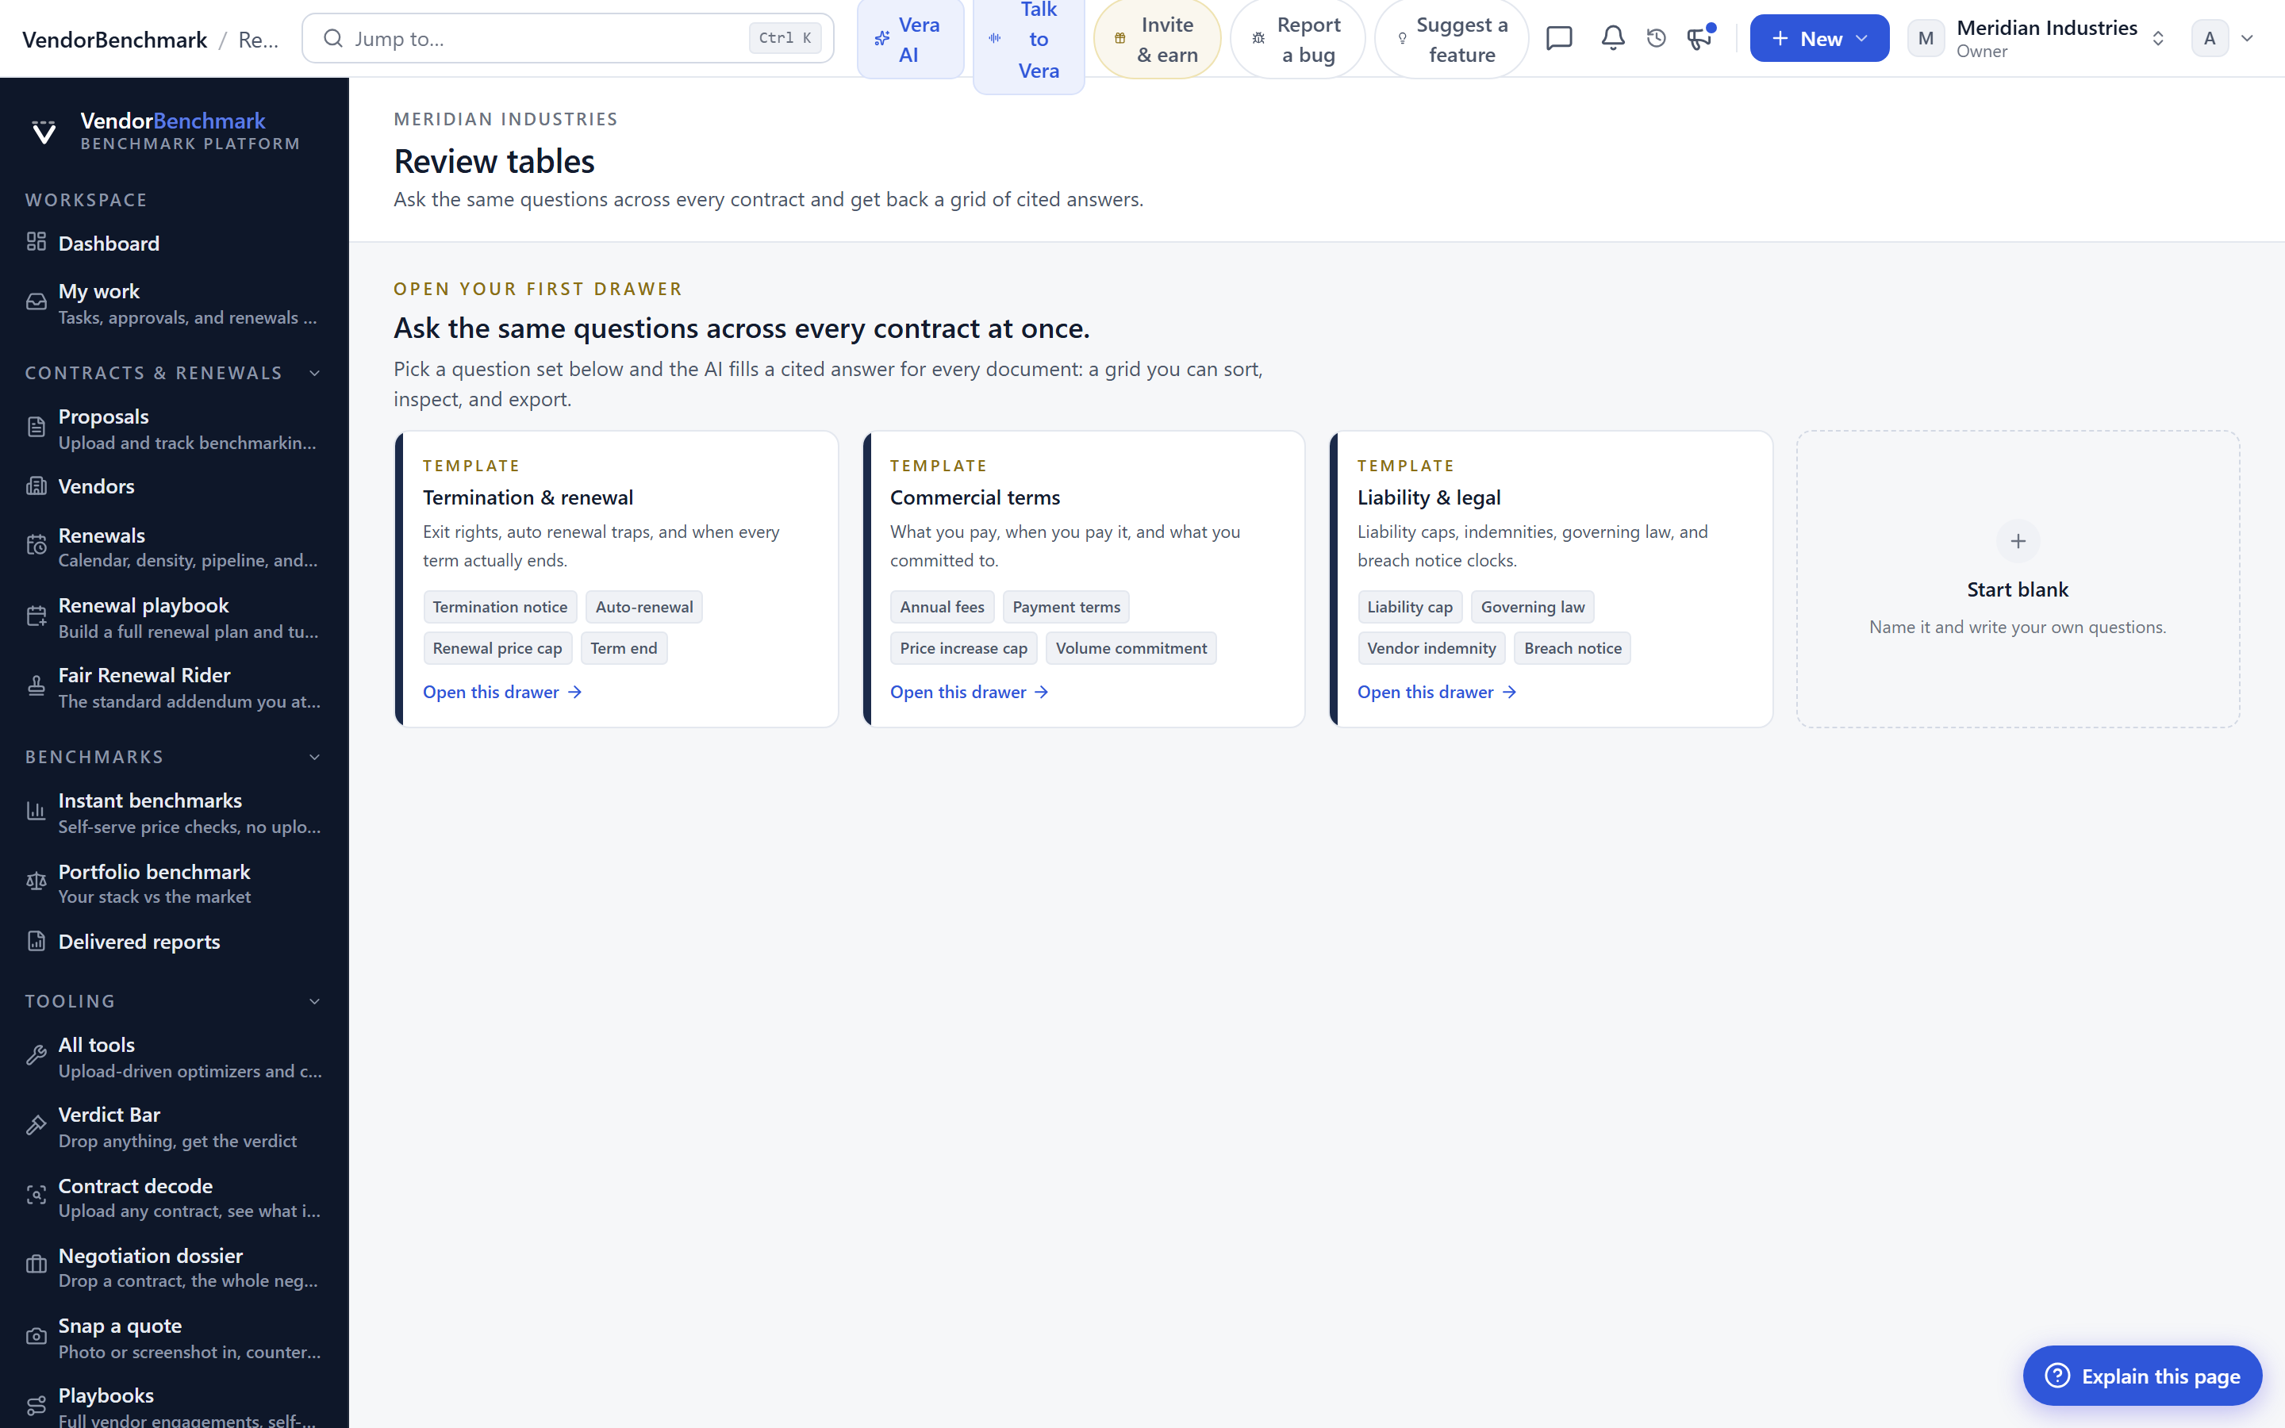Click the plus icon in Start blank card
Viewport: 2285px width, 1428px height.
(2018, 541)
